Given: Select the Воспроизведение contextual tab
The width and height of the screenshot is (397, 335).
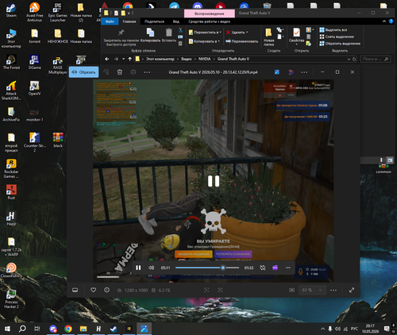Looking at the screenshot, I should click(x=209, y=13).
